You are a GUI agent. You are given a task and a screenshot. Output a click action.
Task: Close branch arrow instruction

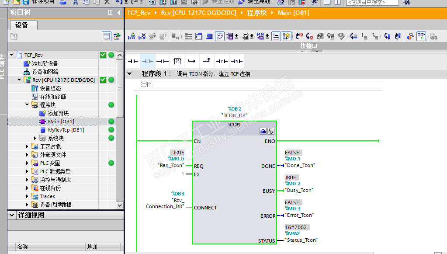point(207,61)
